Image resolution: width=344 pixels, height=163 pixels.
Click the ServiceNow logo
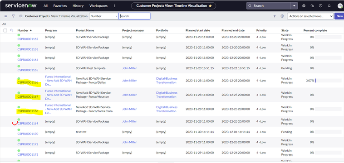(21, 6)
